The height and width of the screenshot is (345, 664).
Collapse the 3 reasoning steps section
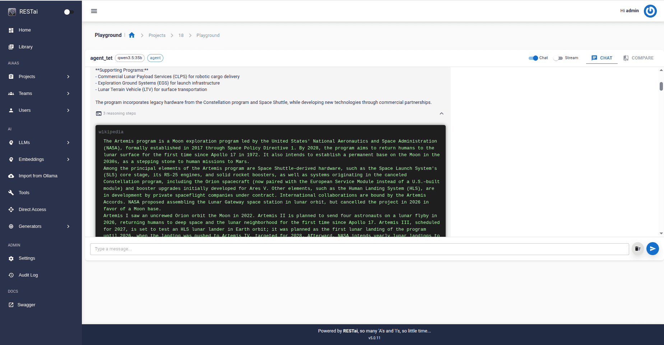(442, 114)
